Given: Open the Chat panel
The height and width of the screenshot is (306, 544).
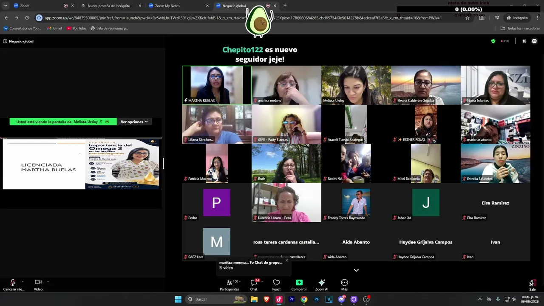Looking at the screenshot, I should (254, 285).
